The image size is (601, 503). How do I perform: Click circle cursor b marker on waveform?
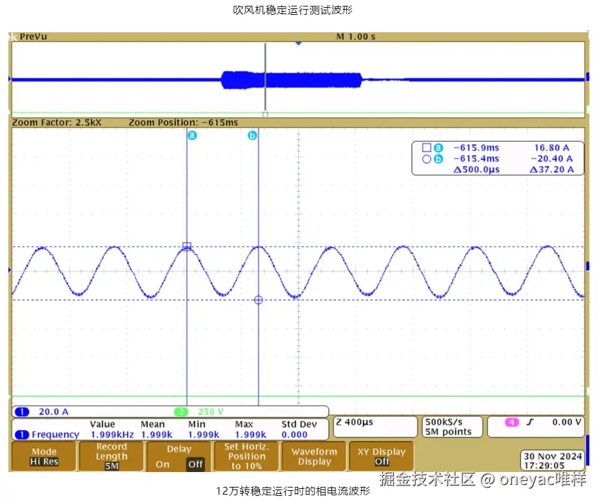coord(259,300)
